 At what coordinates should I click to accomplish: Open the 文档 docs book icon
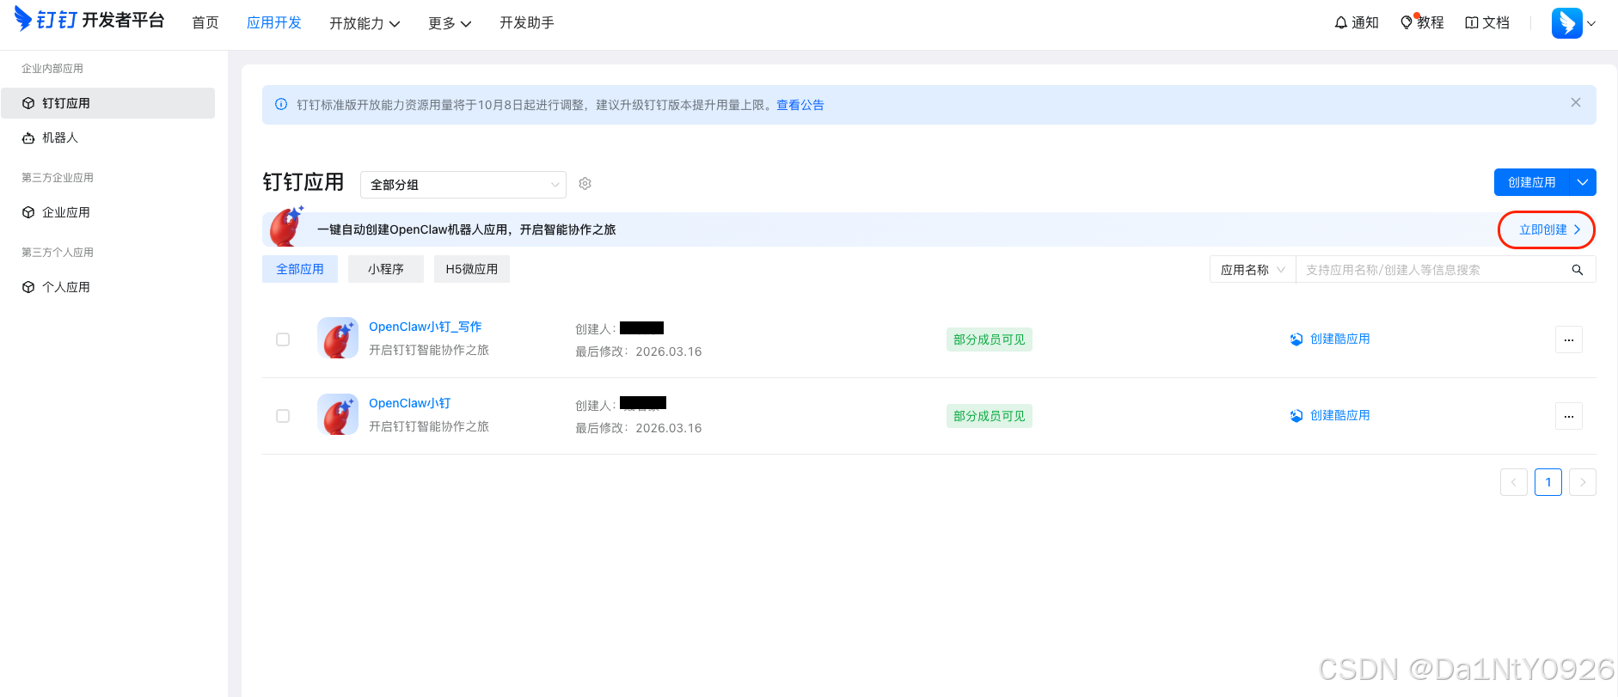click(1472, 23)
